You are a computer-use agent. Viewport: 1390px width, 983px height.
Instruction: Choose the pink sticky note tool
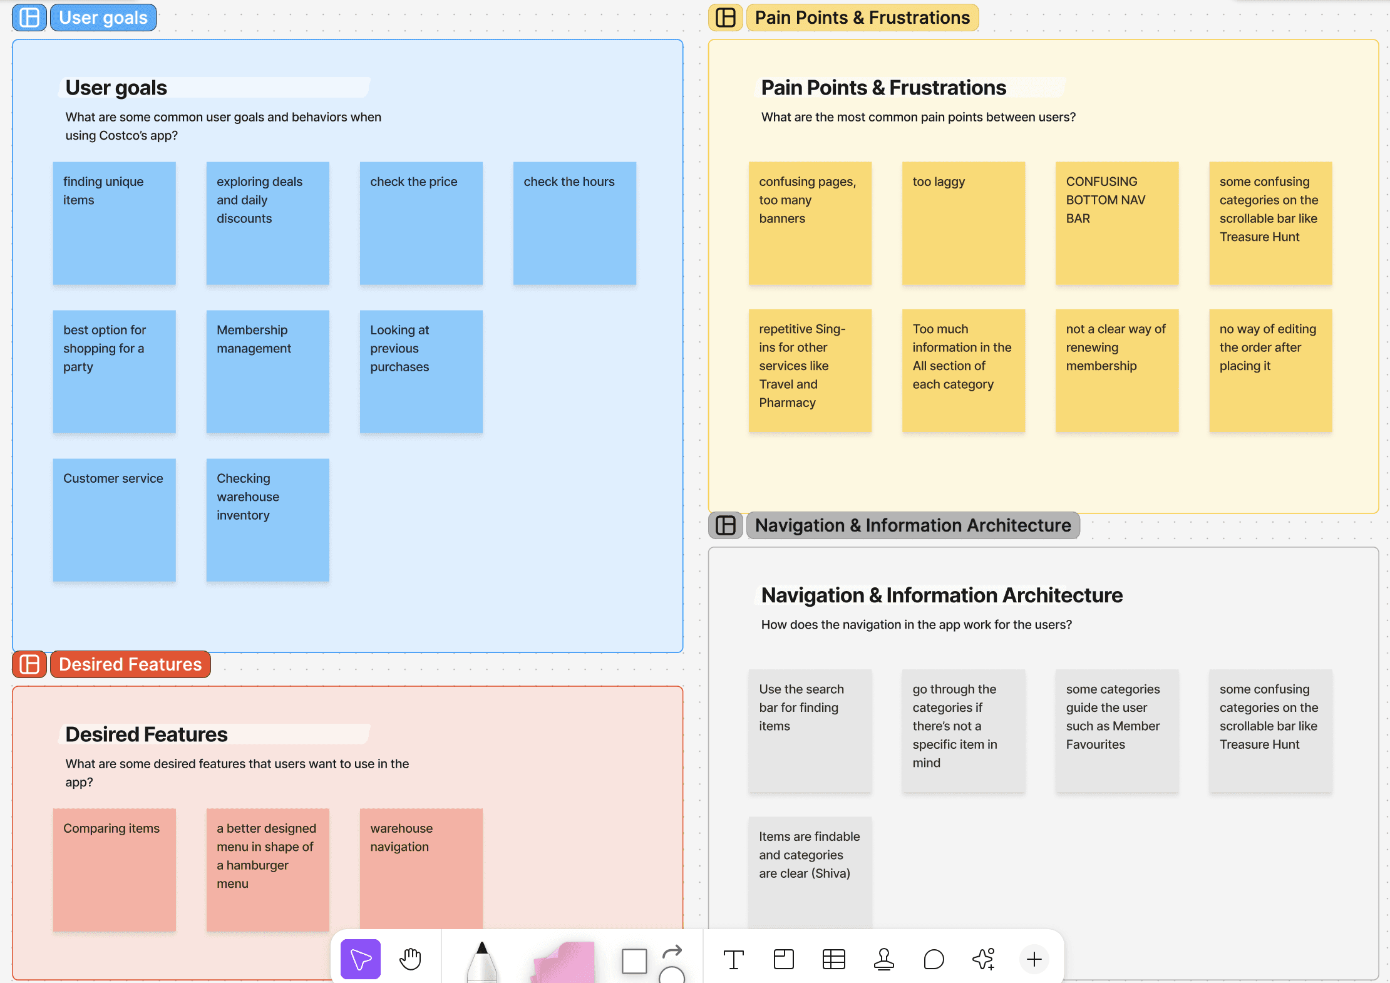(563, 962)
